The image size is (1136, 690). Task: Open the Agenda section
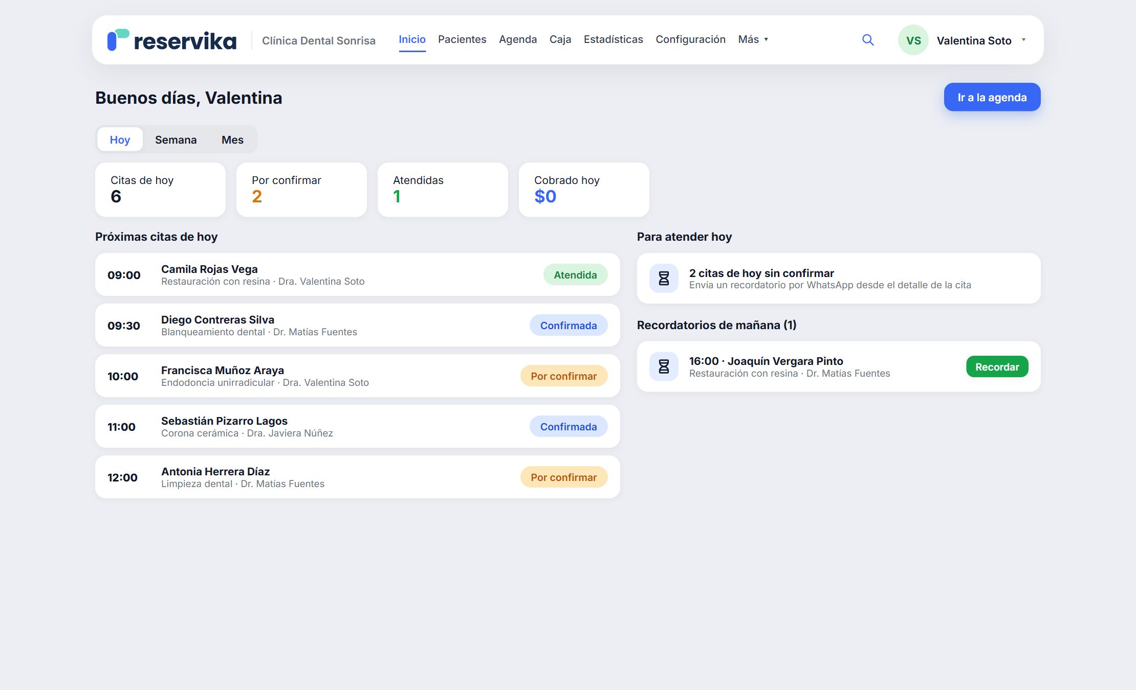(x=518, y=39)
